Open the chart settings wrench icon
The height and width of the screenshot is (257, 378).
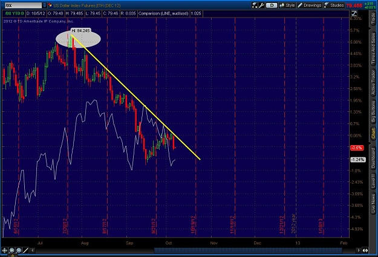(261, 5)
